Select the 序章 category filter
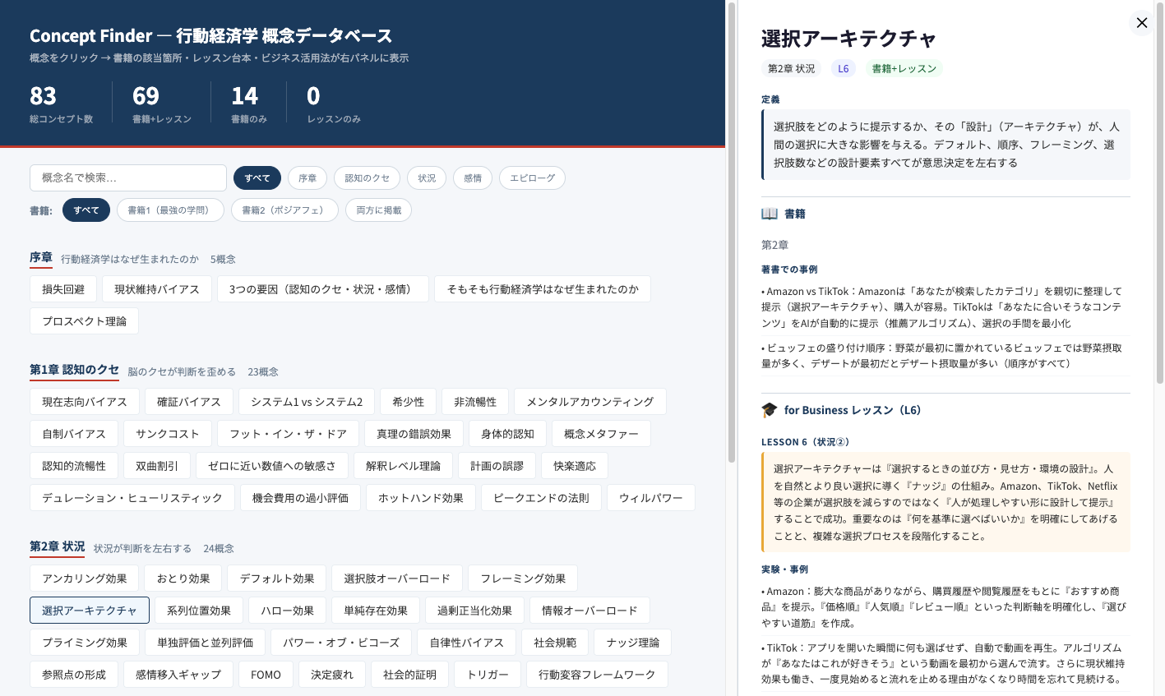Screen dimensions: 1165x696 tap(307, 177)
